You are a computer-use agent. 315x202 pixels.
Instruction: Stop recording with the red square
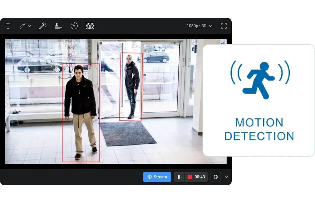(x=190, y=177)
